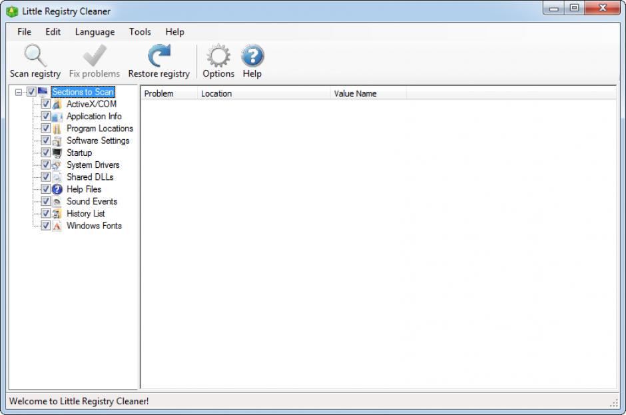Click the Sound Events section icon
Viewport: 626px width, 415px height.
57,202
